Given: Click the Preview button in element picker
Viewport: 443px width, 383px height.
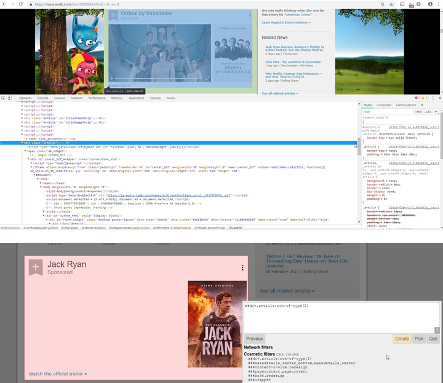Looking at the screenshot, I should (254, 339).
